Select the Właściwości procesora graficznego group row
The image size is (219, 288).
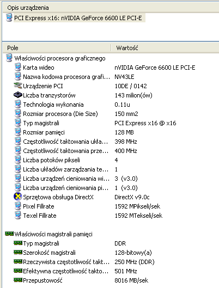60,58
